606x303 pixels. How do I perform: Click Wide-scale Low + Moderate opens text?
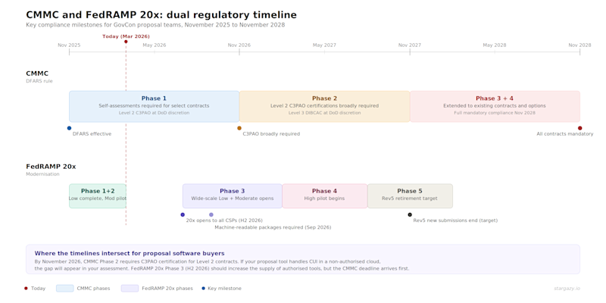233,198
